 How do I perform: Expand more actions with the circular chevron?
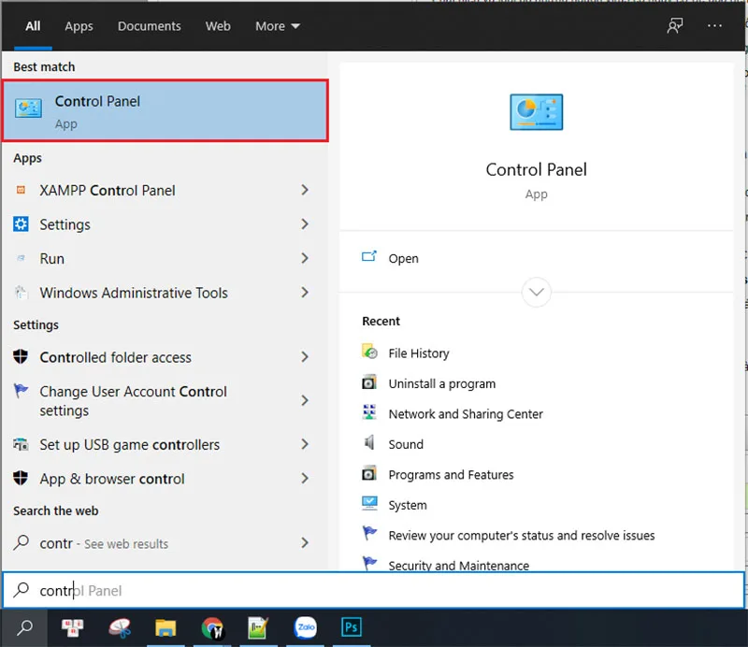536,292
